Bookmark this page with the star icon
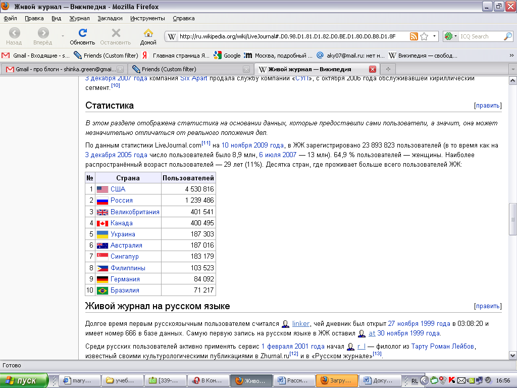 pyautogui.click(x=424, y=36)
